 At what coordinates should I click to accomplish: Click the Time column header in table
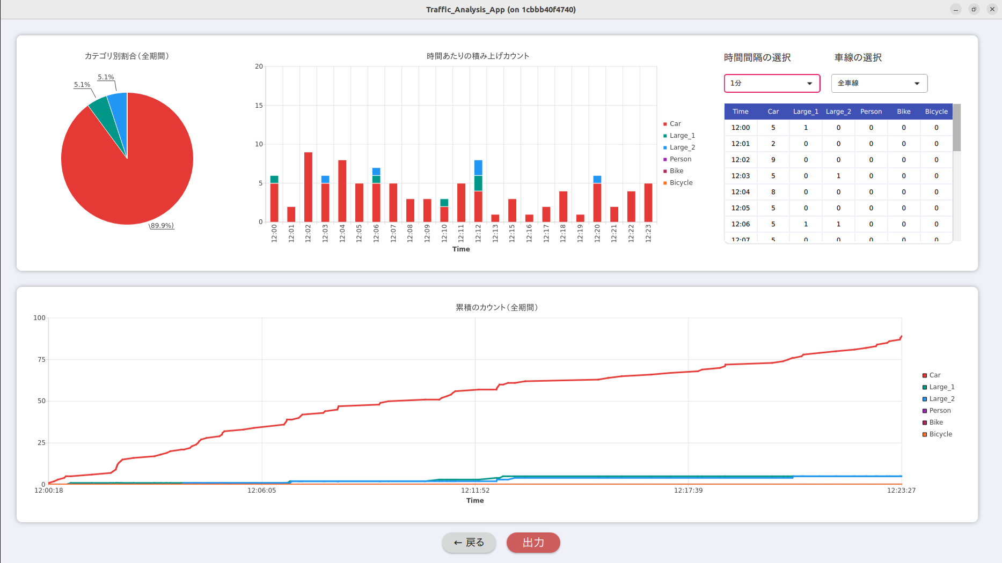tap(741, 112)
